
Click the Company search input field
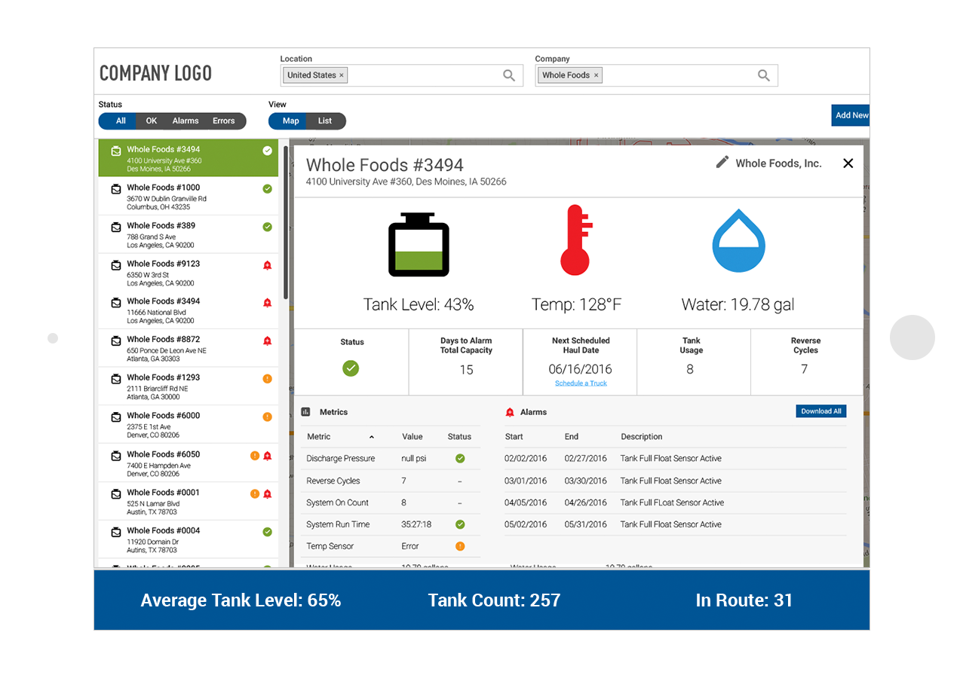click(657, 75)
